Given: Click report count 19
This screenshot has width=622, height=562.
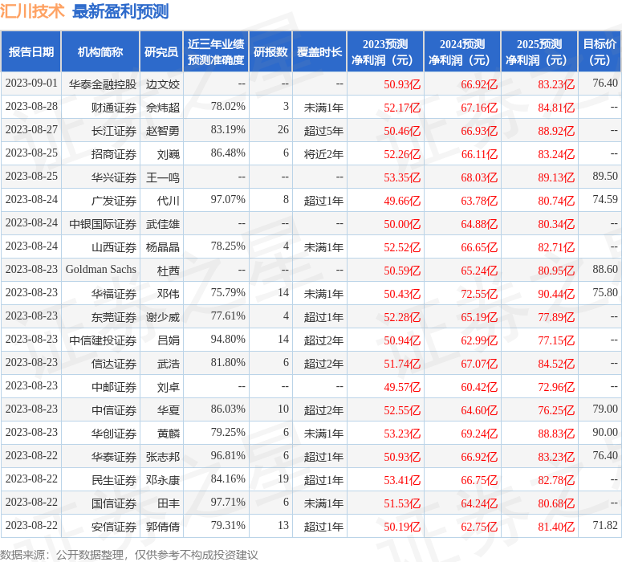Looking at the screenshot, I should tap(283, 479).
